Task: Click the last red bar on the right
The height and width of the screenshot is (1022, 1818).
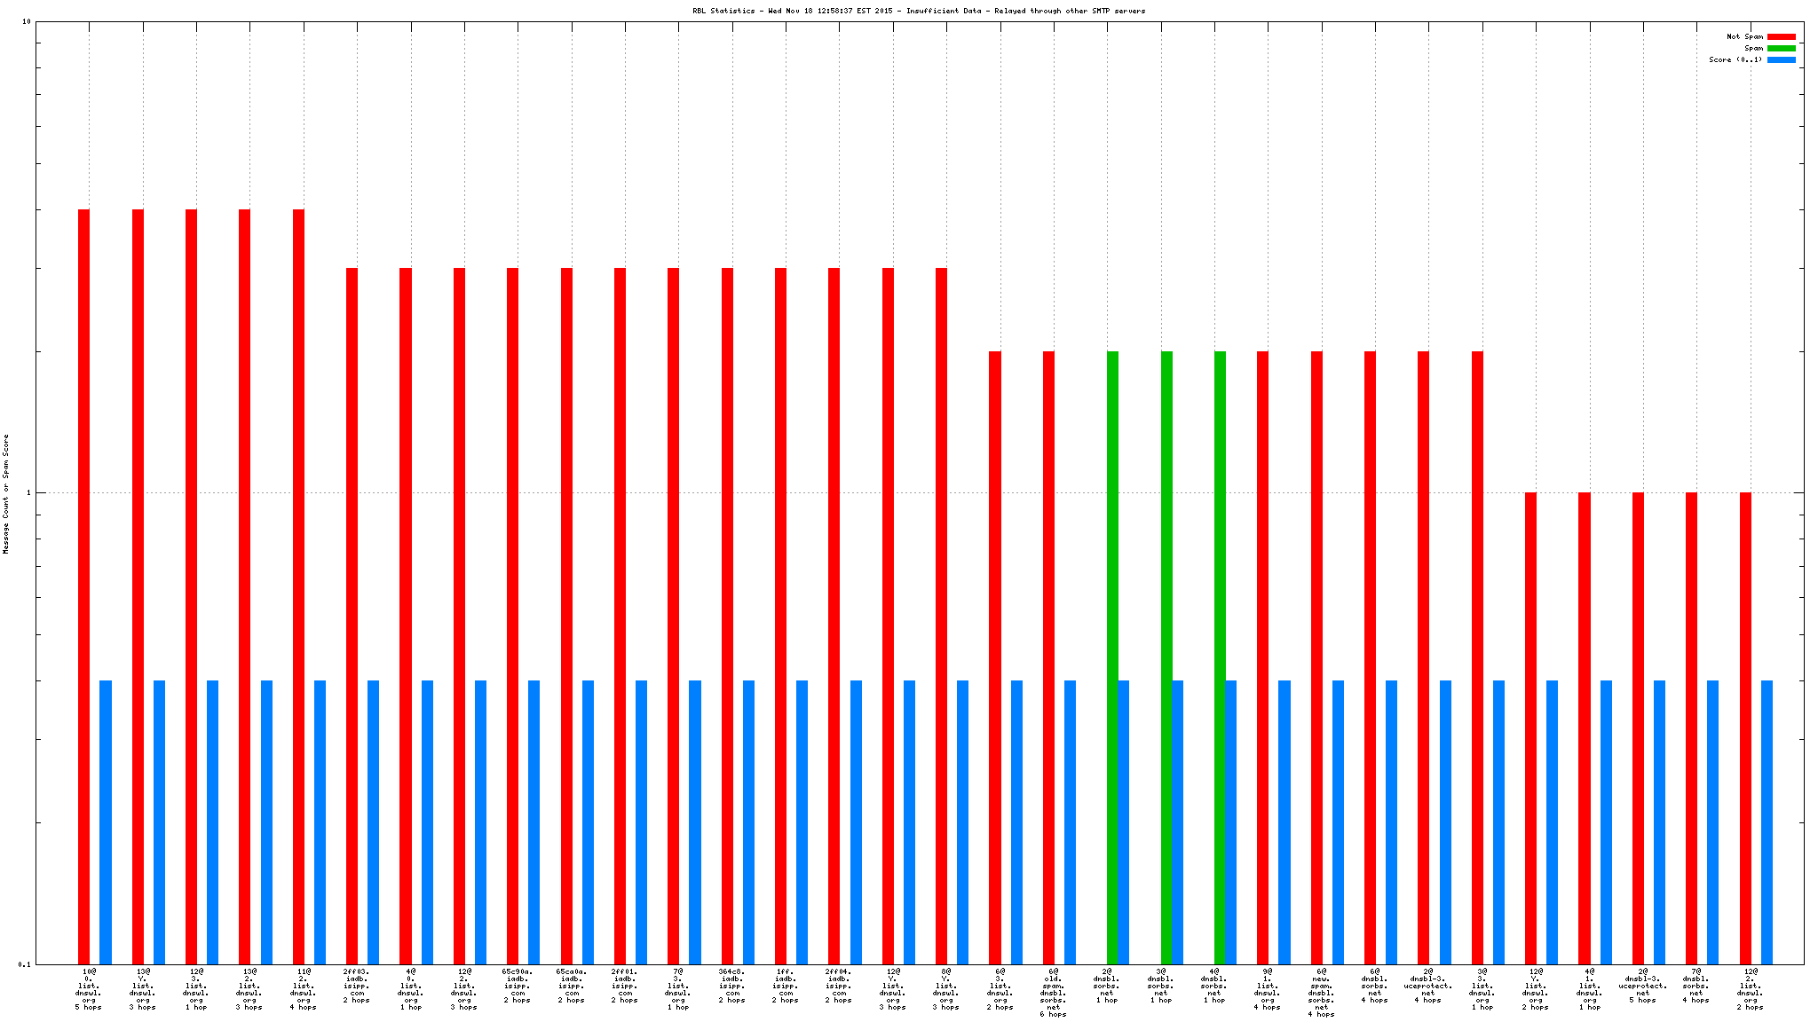Action: (x=1745, y=727)
